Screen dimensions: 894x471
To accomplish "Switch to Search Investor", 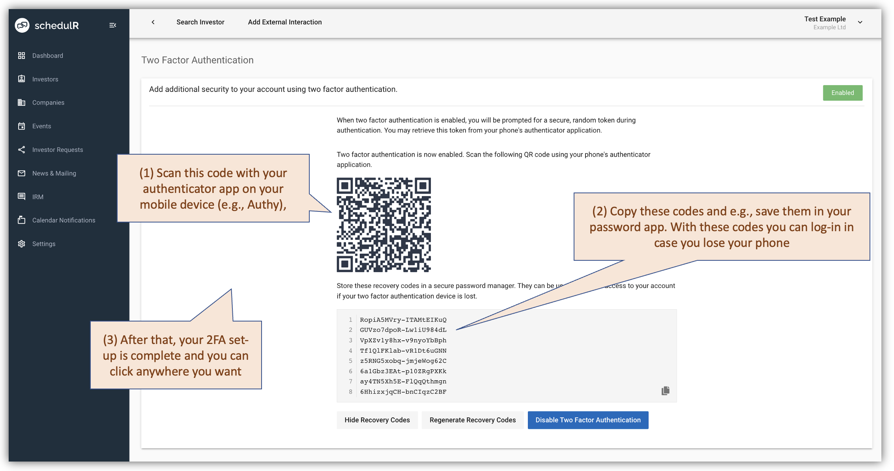I will click(200, 22).
